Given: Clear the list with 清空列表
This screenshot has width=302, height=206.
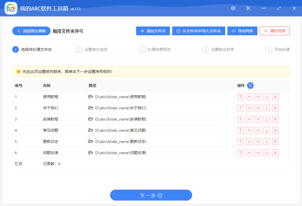Looking at the screenshot, I should pos(274,31).
